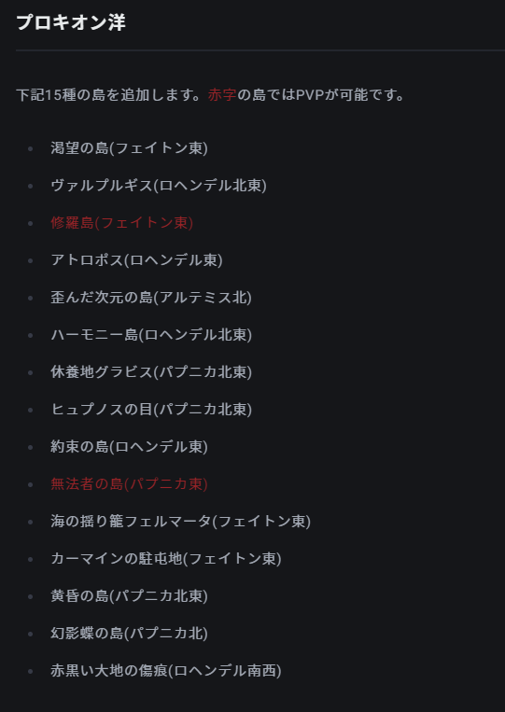505x712 pixels.
Task: Click bullet point beside 修羅島
Action: 31,223
